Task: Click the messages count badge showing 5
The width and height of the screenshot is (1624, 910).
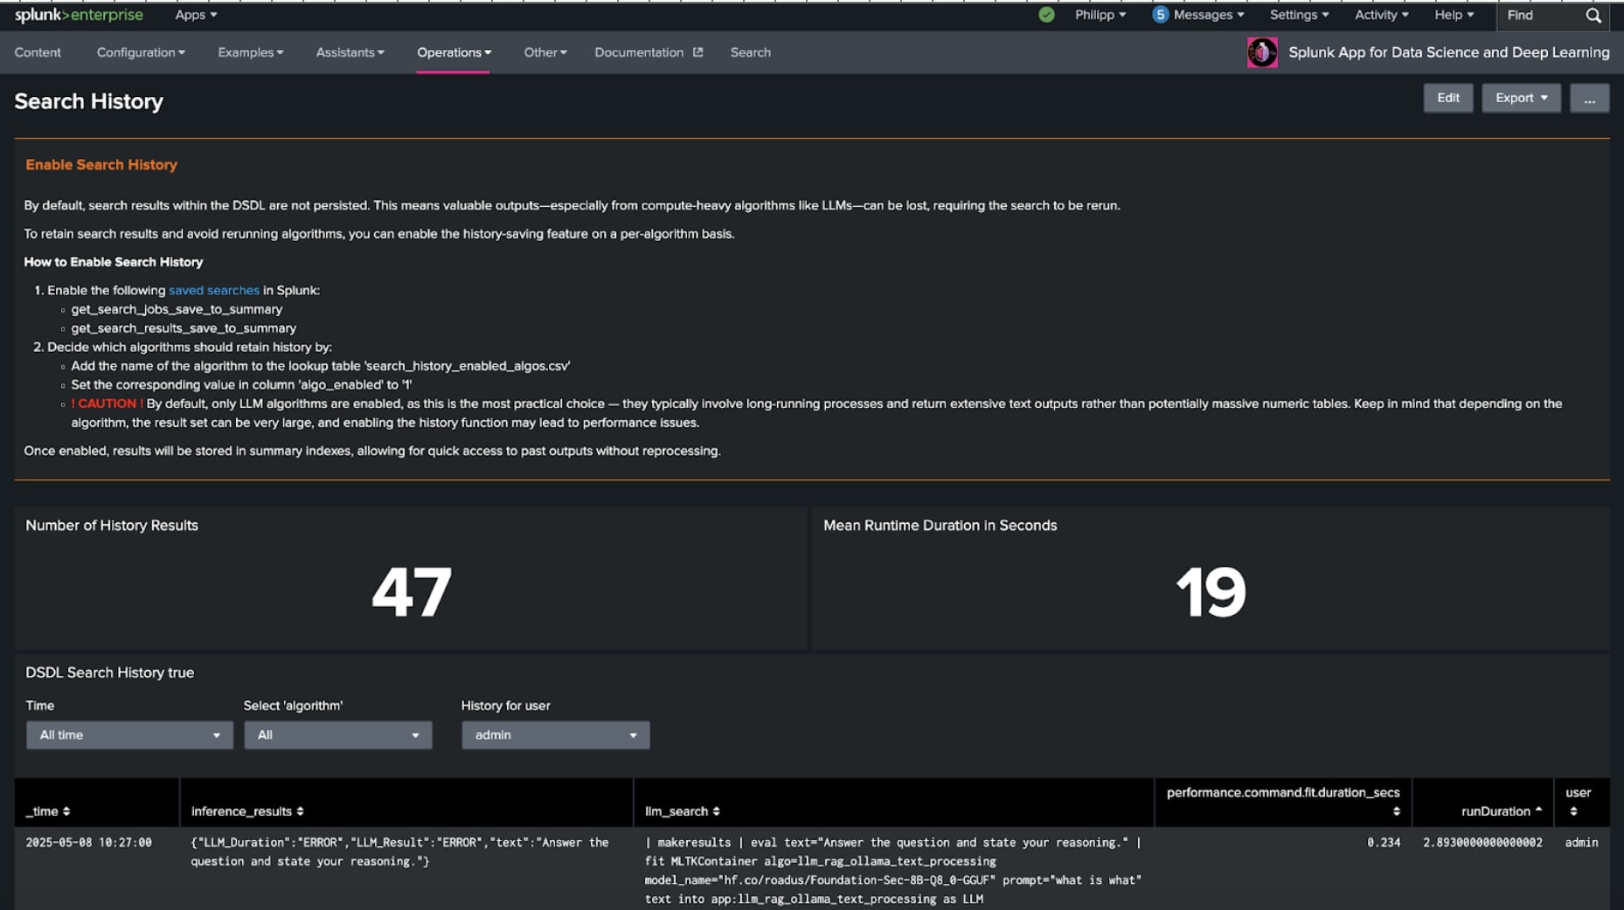Action: pos(1160,15)
